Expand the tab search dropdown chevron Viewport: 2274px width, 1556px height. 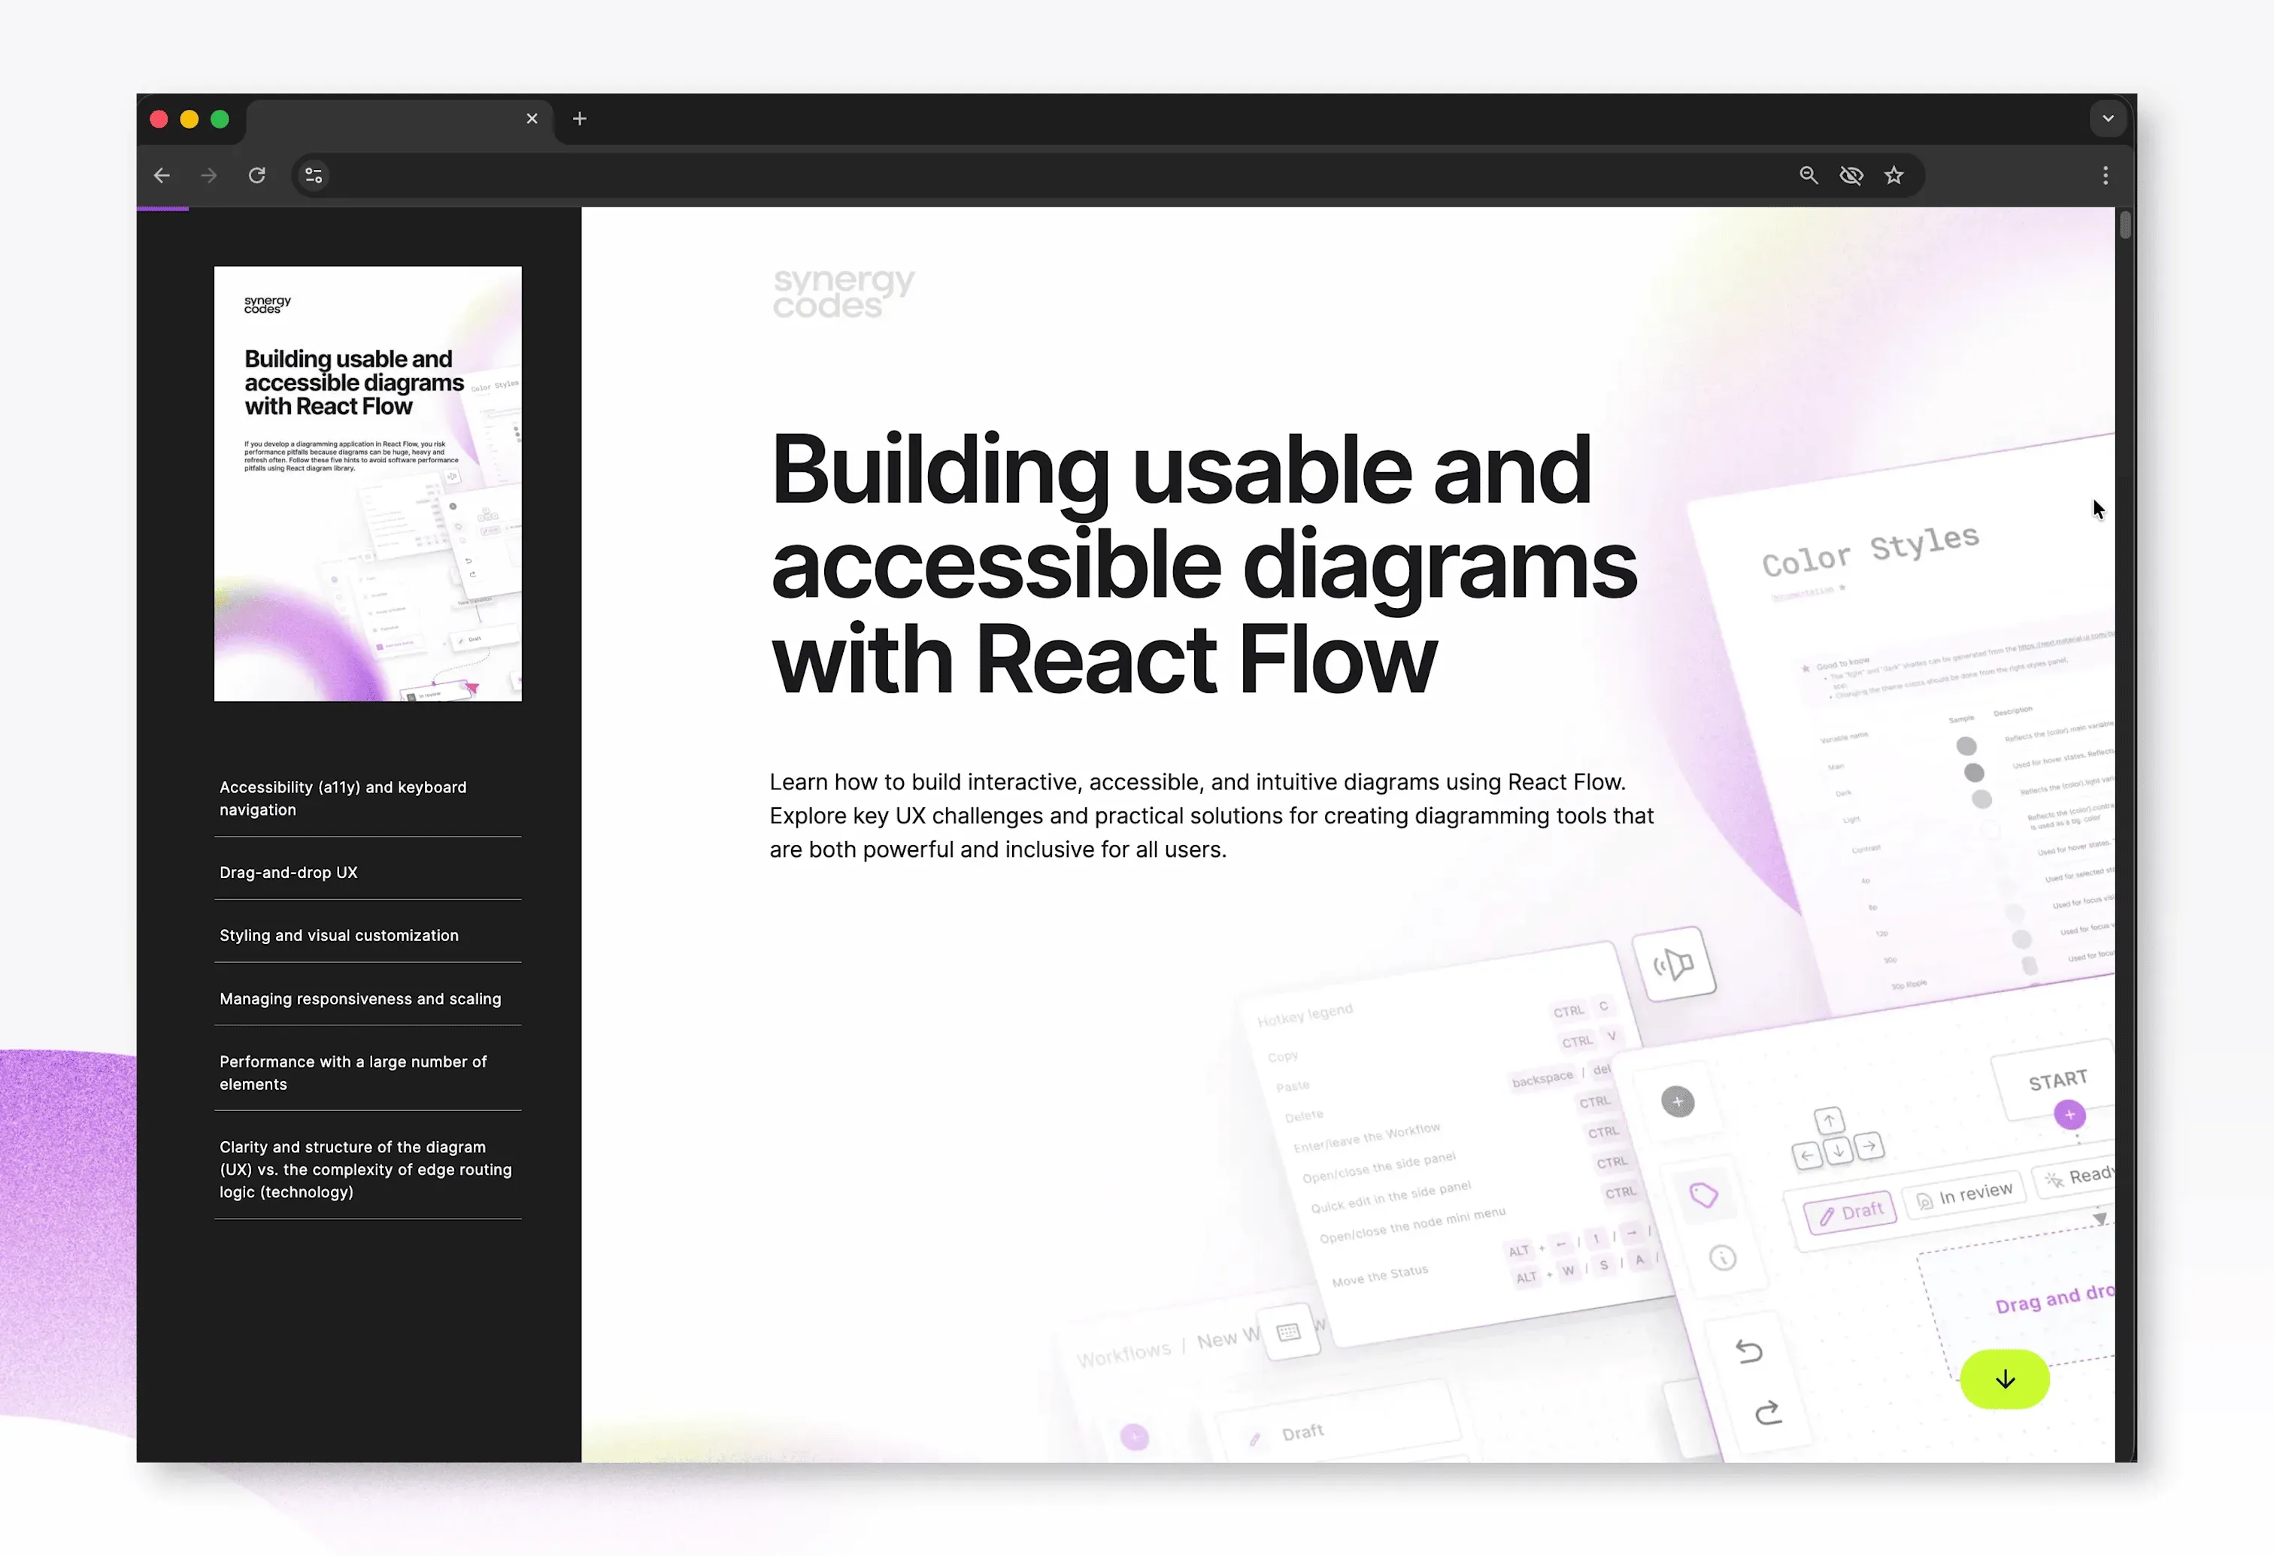point(2108,118)
